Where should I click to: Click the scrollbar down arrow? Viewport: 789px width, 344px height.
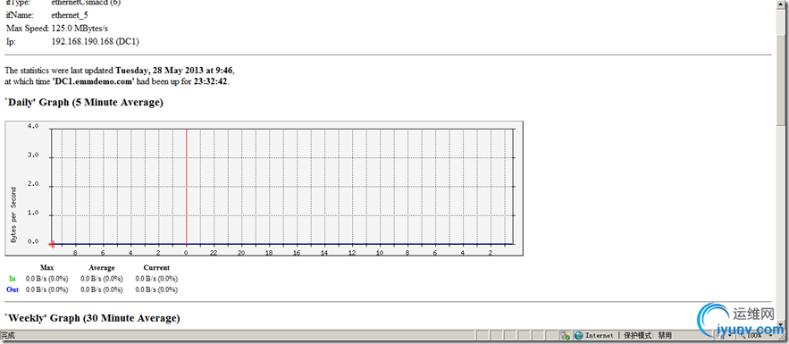780,326
